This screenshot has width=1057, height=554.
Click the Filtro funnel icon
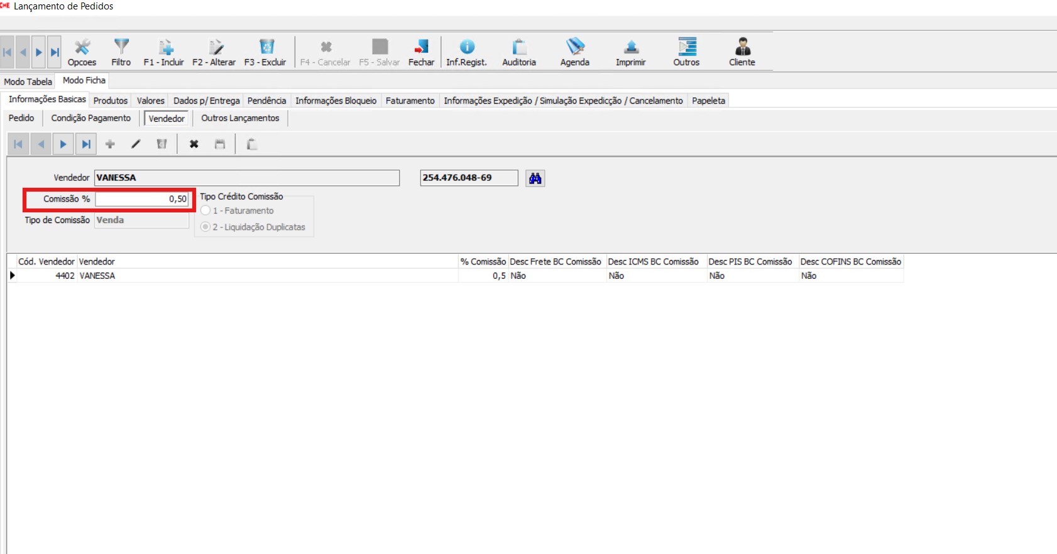coord(121,48)
